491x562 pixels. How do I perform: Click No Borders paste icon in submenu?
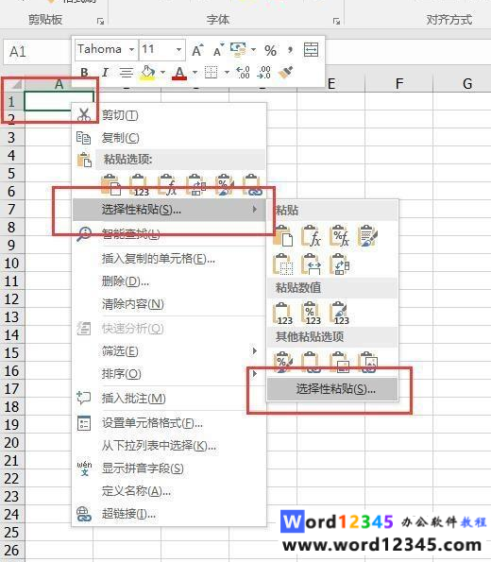[x=283, y=264]
